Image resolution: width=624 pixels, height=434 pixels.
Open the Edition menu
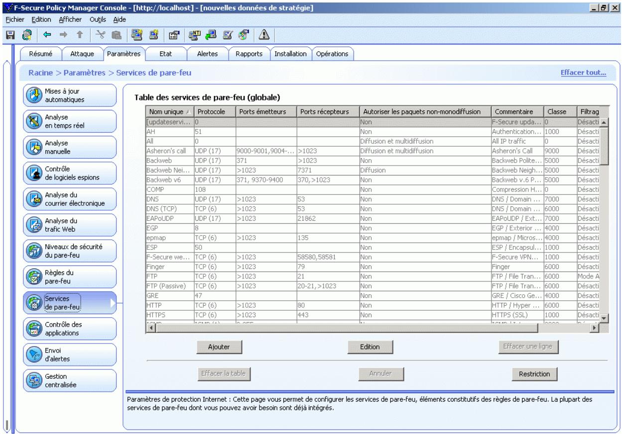click(x=41, y=19)
